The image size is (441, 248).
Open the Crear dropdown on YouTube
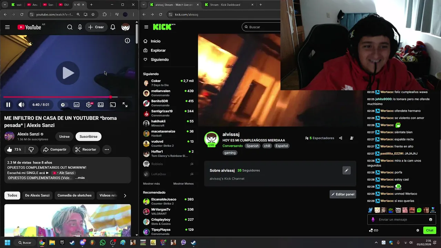point(96,27)
